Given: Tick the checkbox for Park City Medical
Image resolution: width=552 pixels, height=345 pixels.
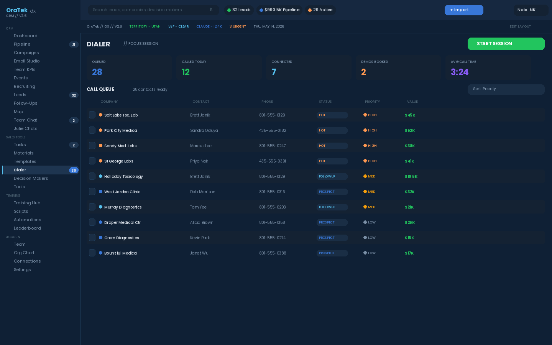Looking at the screenshot, I should [92, 130].
